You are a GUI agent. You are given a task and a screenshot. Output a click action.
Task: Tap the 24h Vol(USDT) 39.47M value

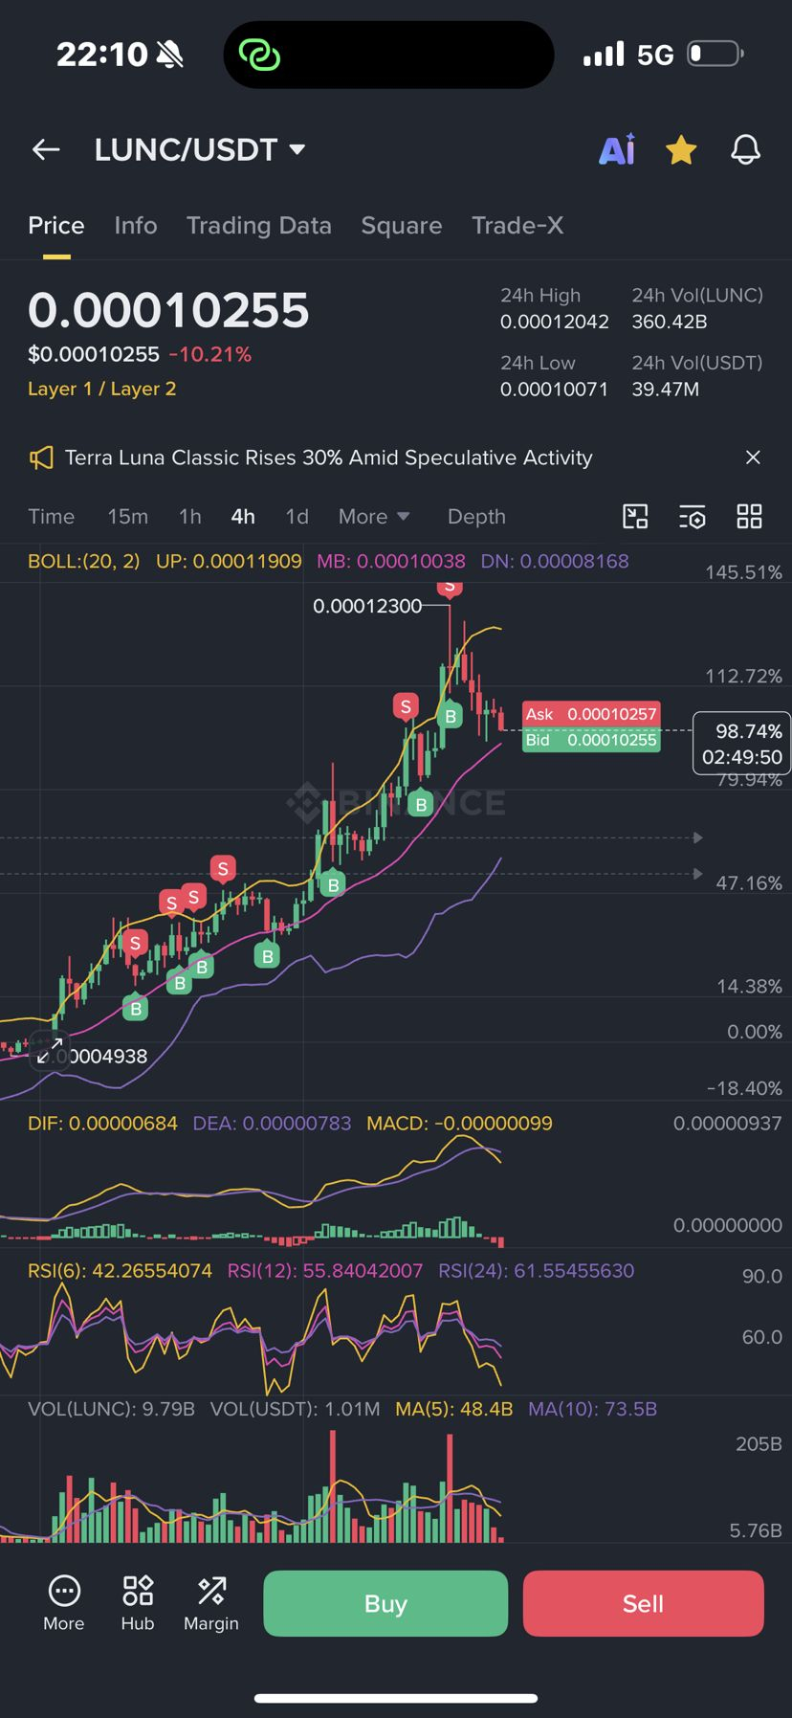(666, 390)
